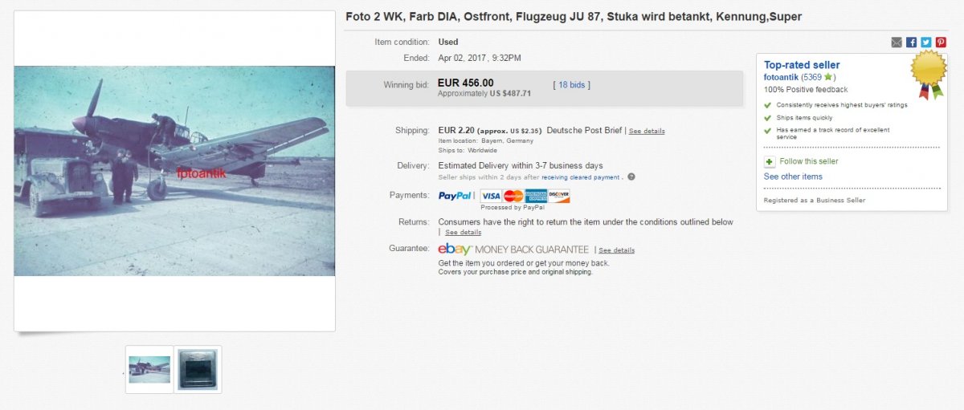Click the email share icon
The height and width of the screenshot is (410, 964).
[x=897, y=42]
